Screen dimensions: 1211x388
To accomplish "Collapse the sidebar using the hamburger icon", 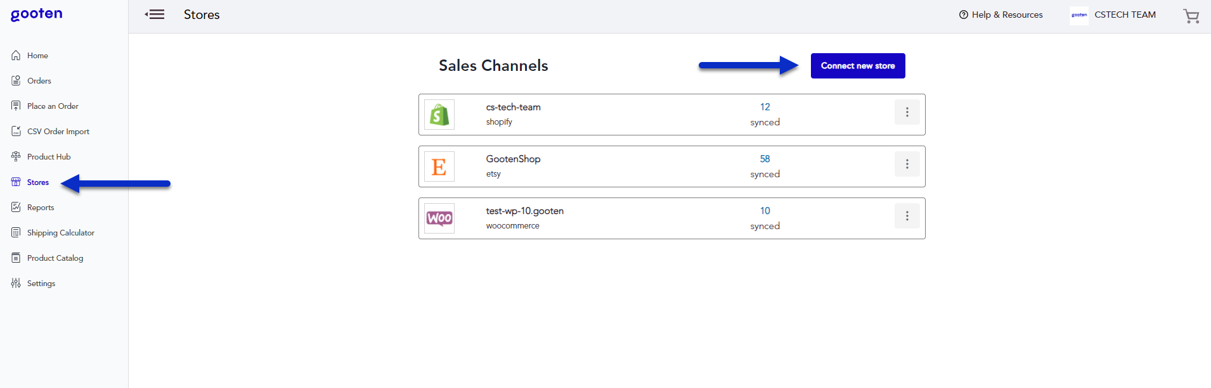I will (154, 14).
